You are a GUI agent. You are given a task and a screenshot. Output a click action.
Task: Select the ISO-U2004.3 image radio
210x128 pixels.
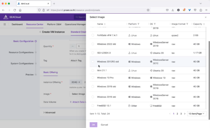[93, 53]
